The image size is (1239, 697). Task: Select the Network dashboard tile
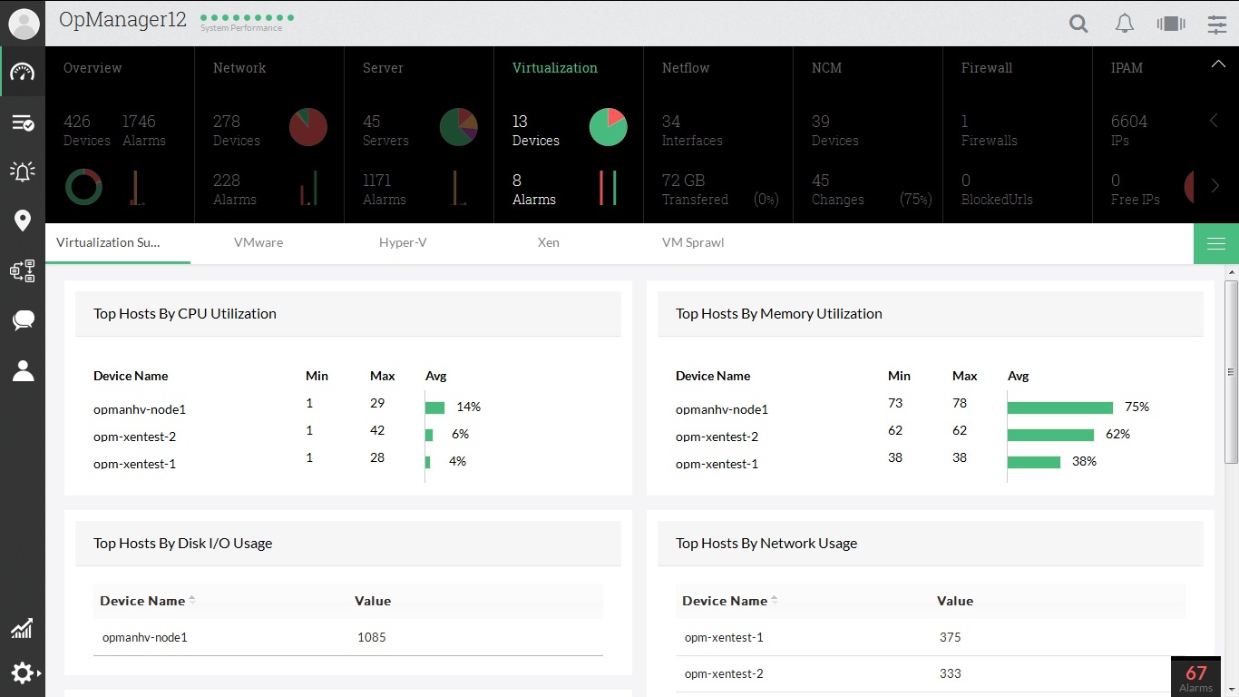point(269,134)
